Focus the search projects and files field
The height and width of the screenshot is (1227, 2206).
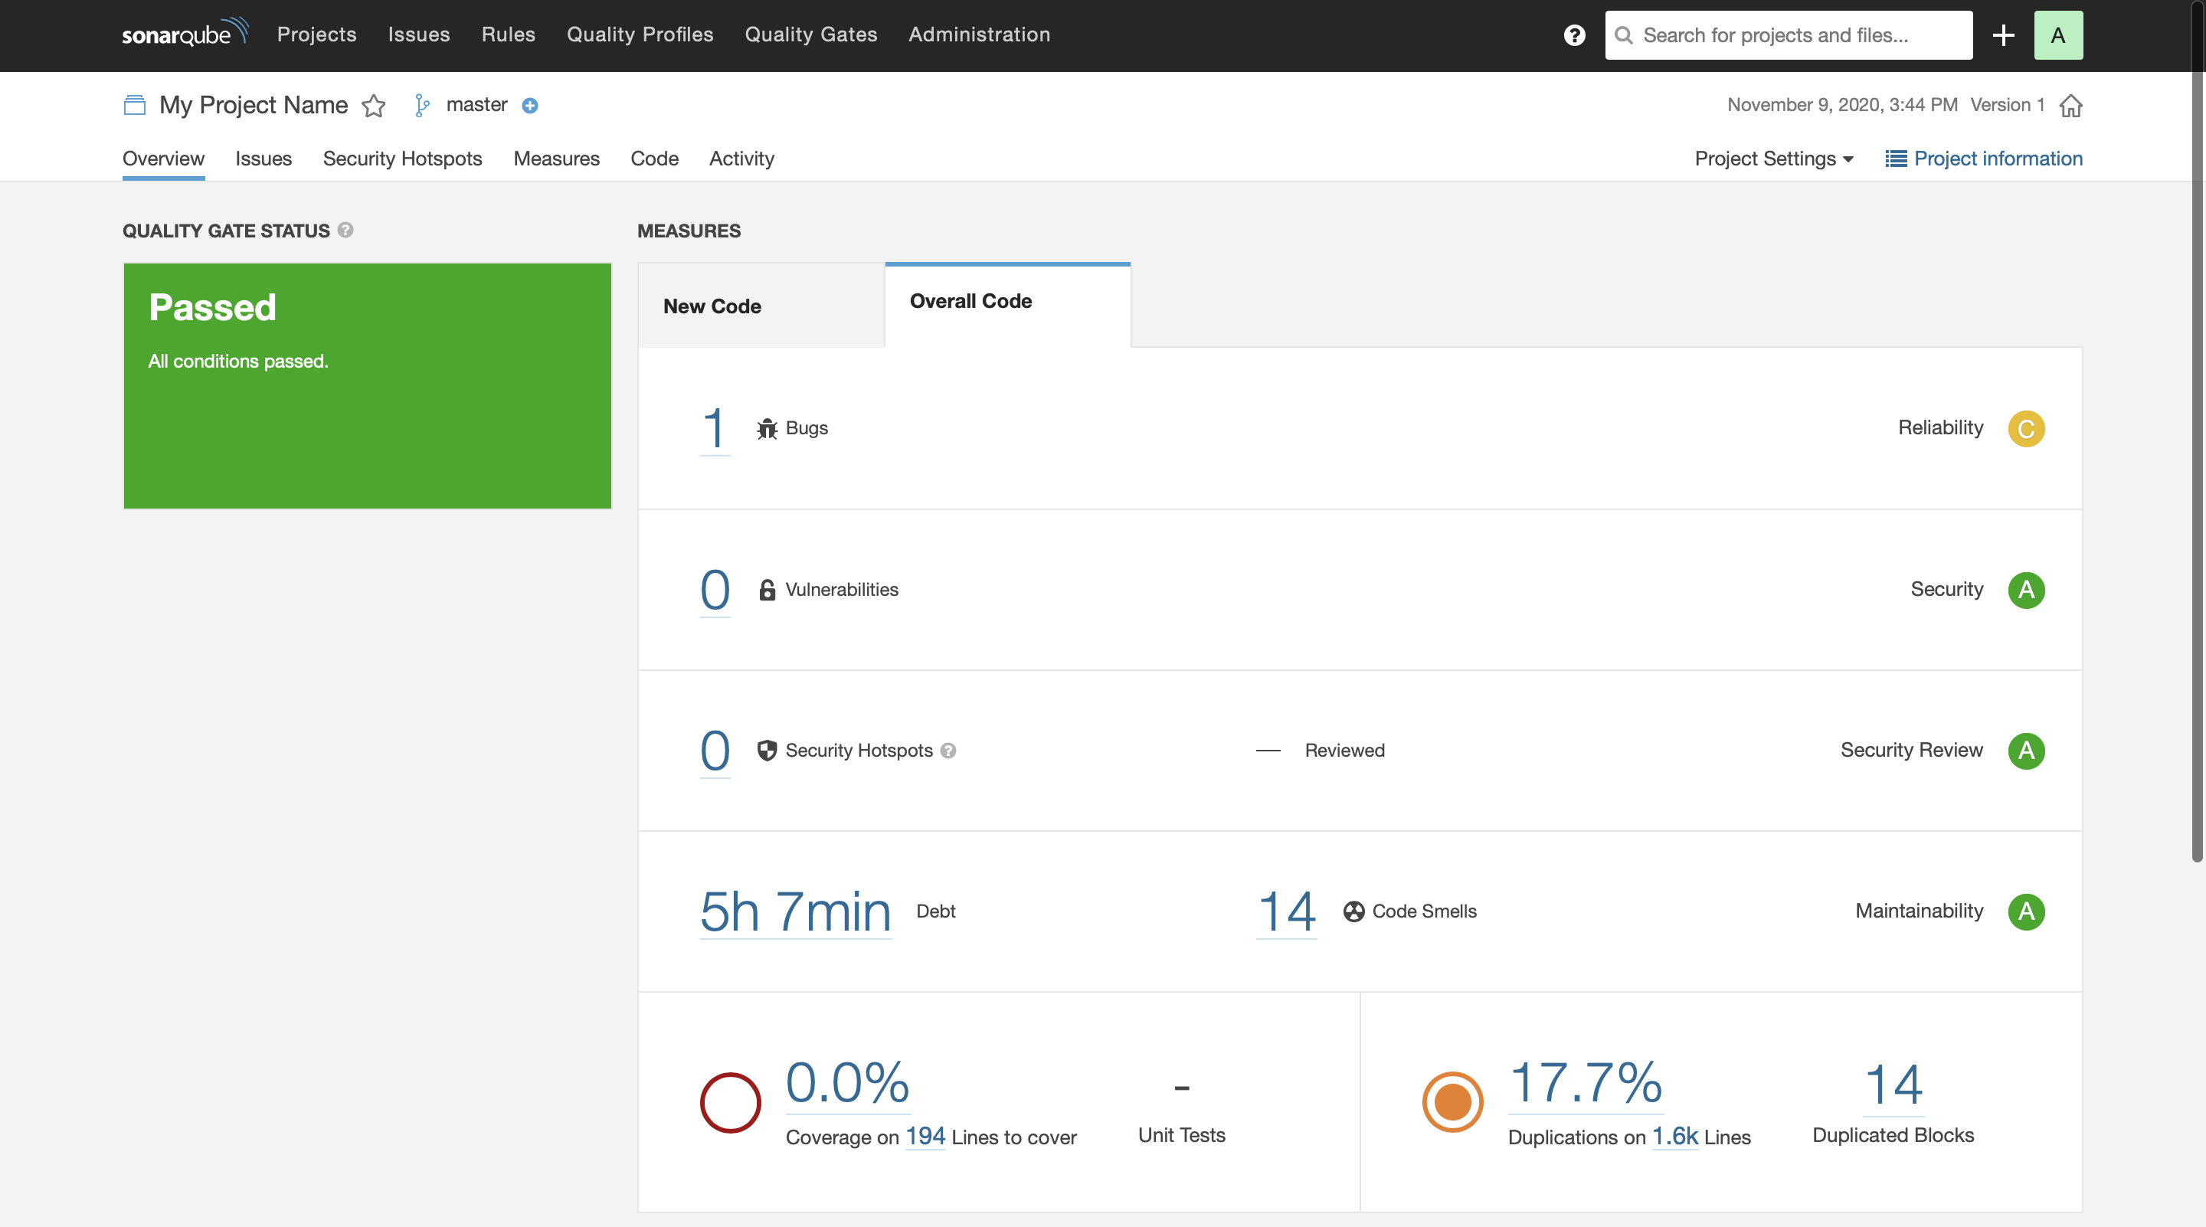point(1789,35)
